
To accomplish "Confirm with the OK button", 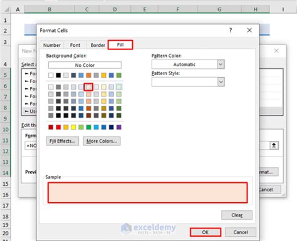I will pos(206,232).
